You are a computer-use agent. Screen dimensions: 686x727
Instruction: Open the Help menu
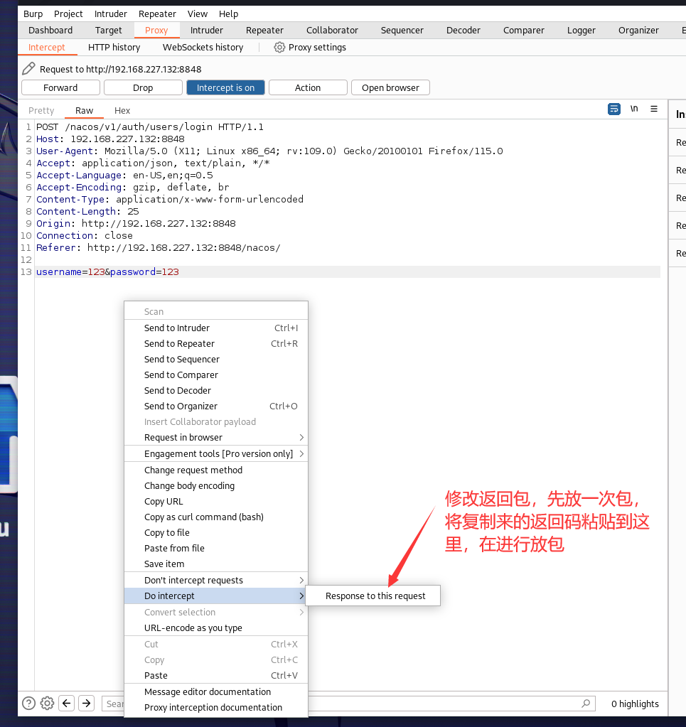click(x=228, y=14)
